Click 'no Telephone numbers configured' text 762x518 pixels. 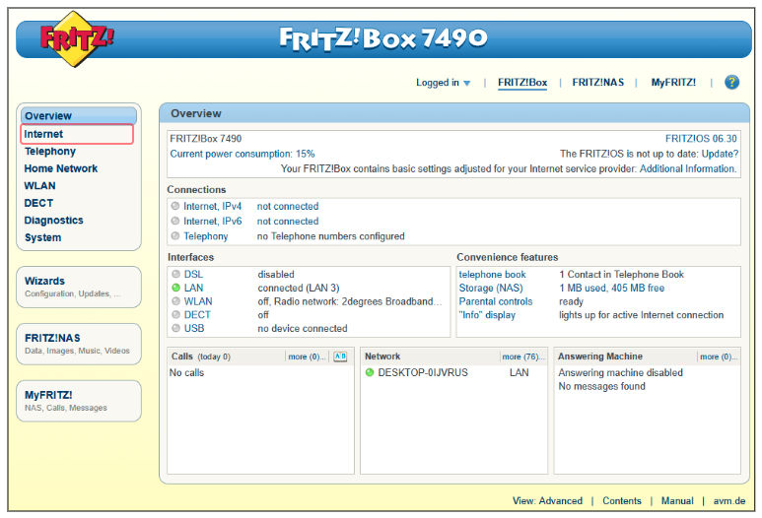point(330,236)
